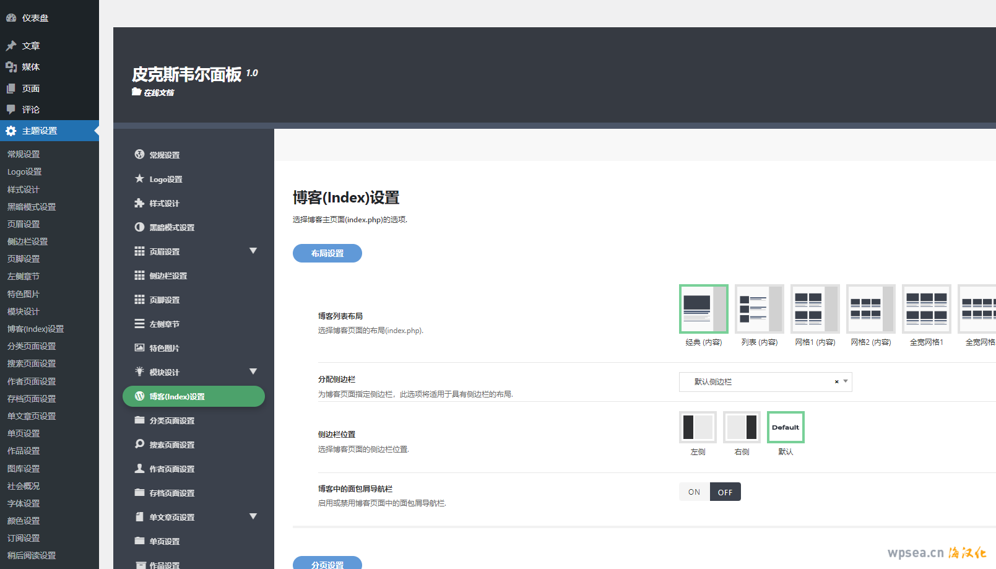Image resolution: width=996 pixels, height=569 pixels.
Task: Open 文章 in the WordPress admin menu
Action: coord(31,46)
